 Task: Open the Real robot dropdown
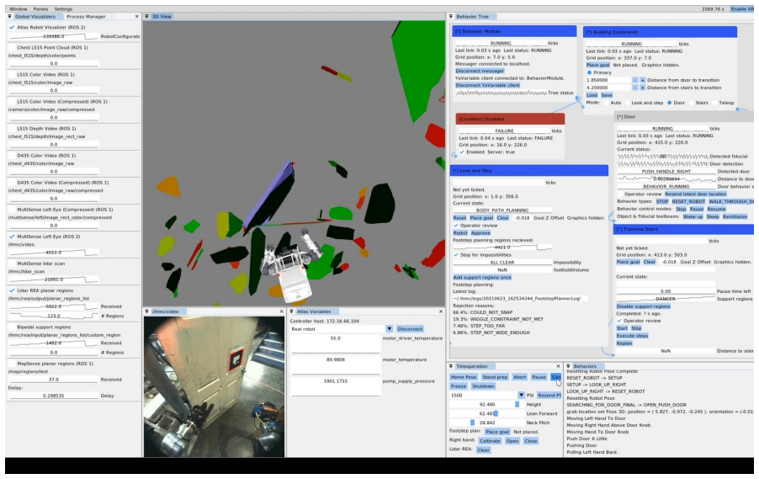389,329
